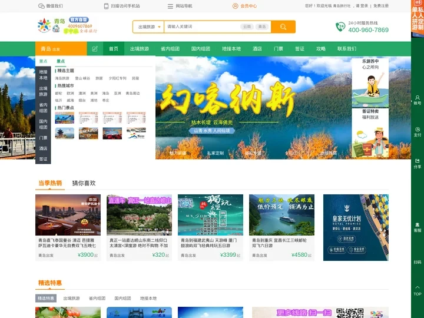Click the 免费注册 register link

pyautogui.click(x=381, y=6)
